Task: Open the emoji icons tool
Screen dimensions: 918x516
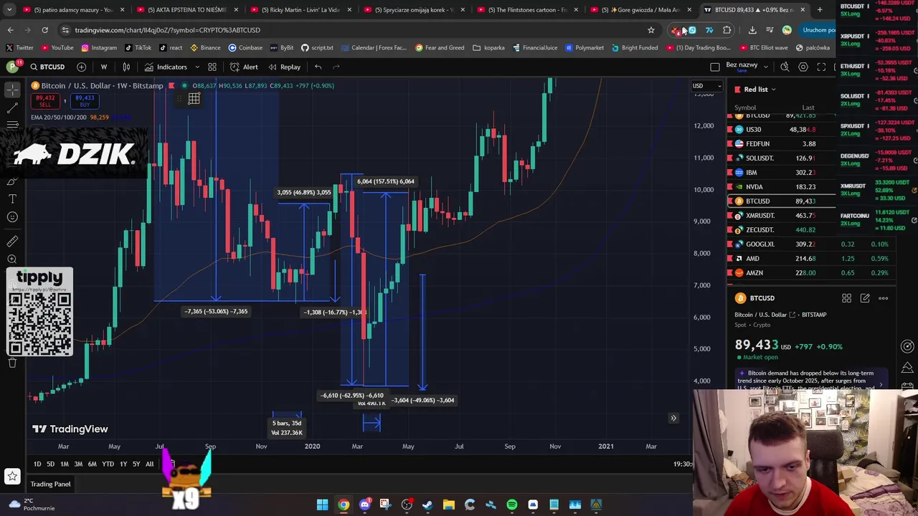Action: click(x=12, y=217)
